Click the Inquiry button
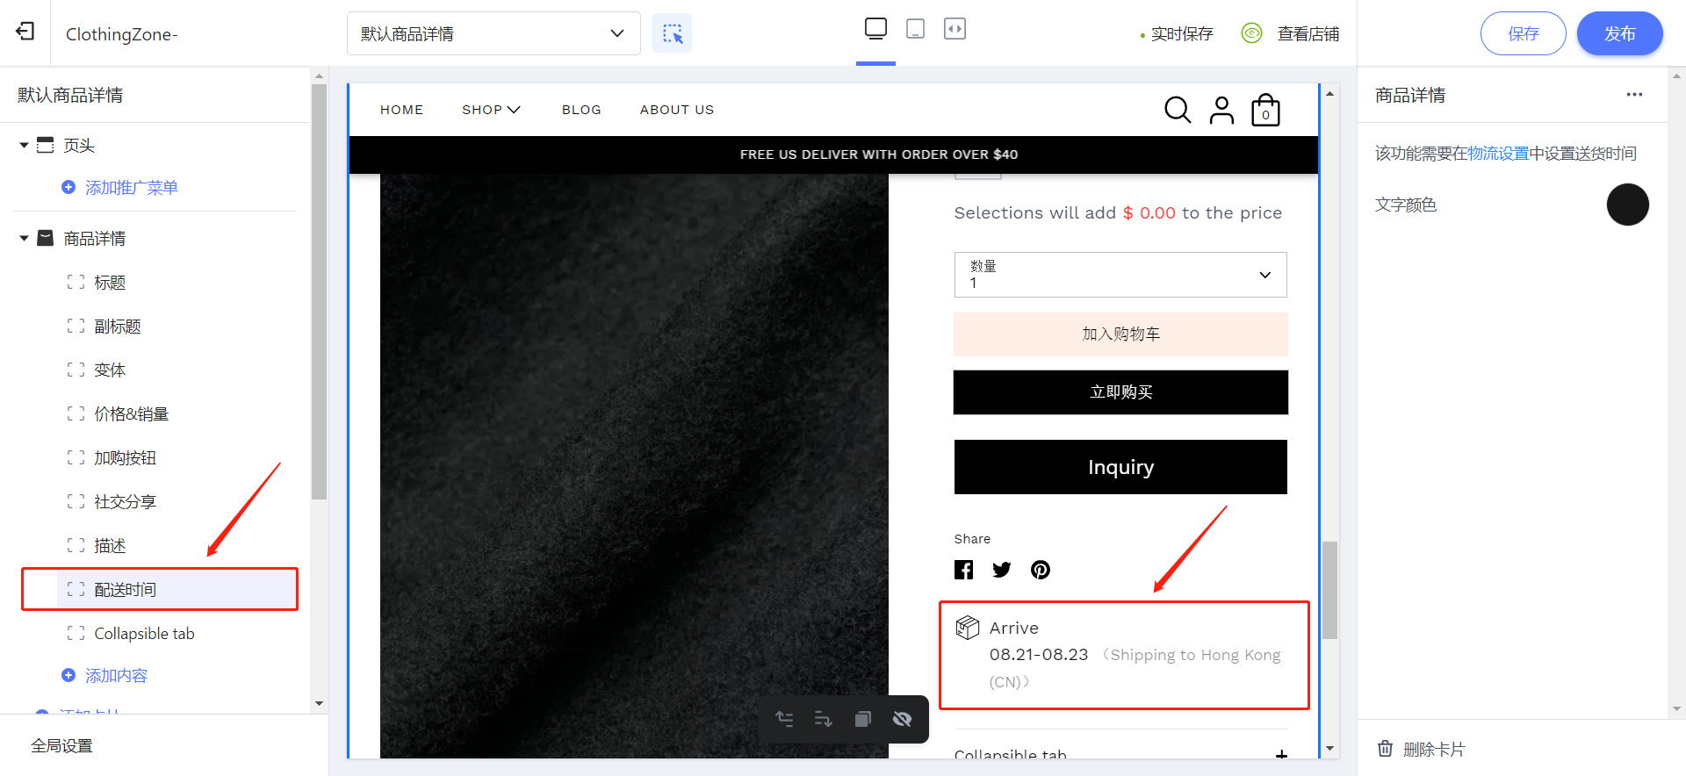Viewport: 1686px width, 776px height. tap(1120, 467)
